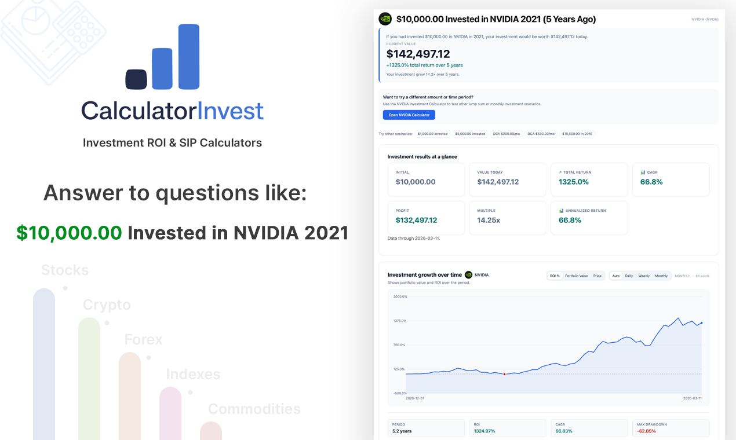Open the NVIDIA Calculator
This screenshot has width=736, height=440.
(x=409, y=115)
